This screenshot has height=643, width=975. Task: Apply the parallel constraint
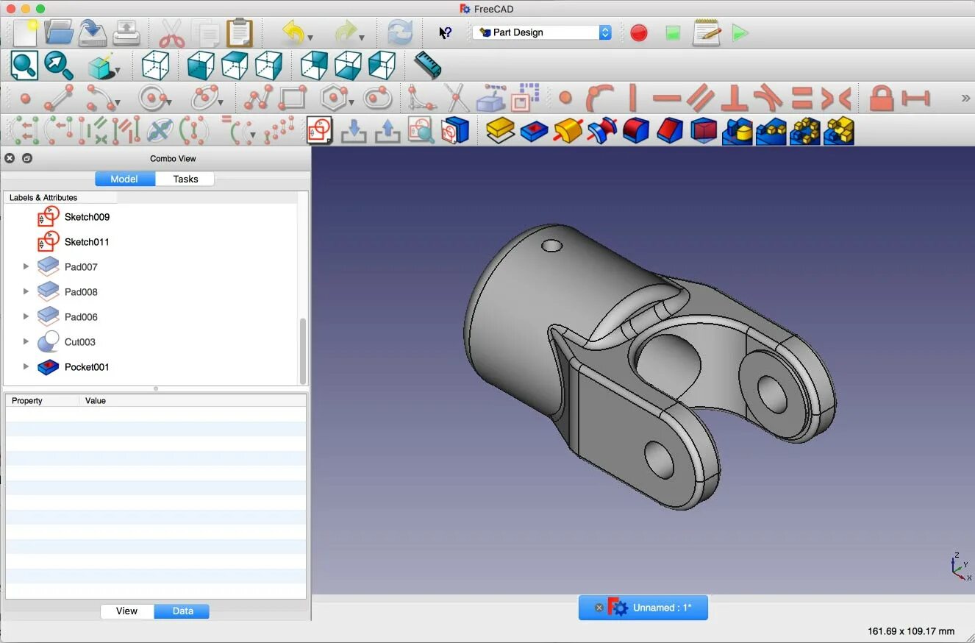tap(701, 98)
